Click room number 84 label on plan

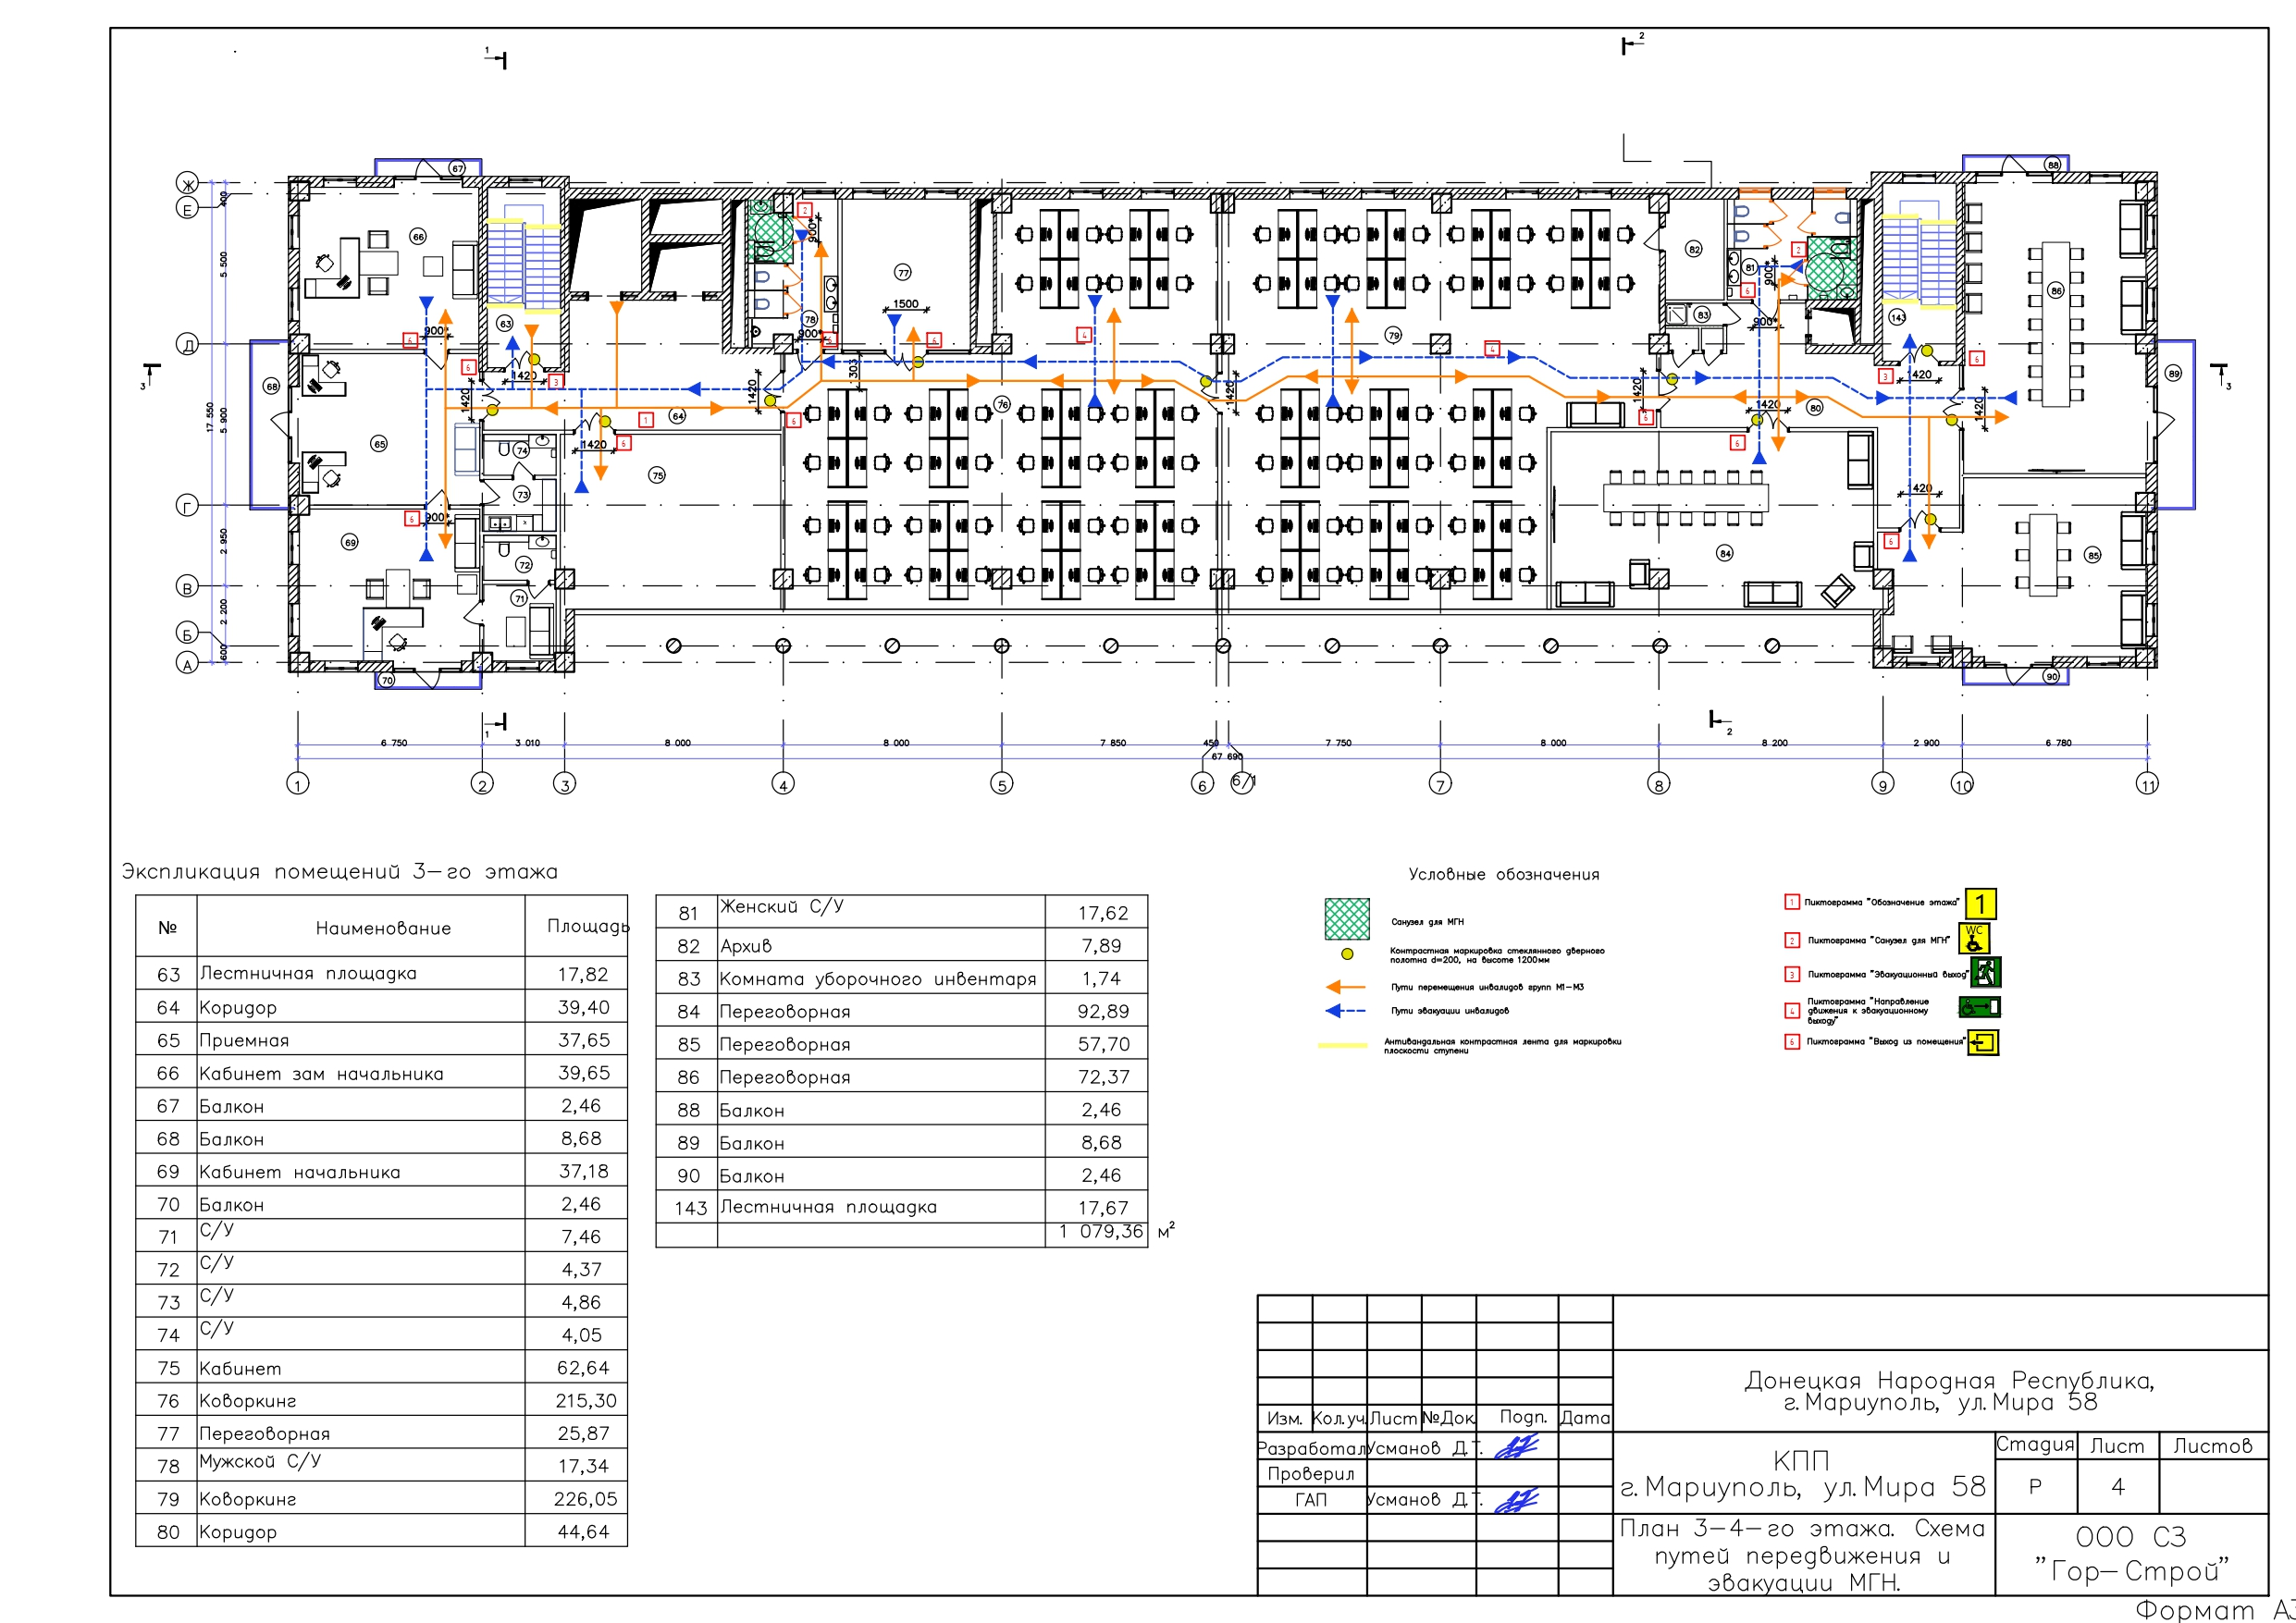(x=1724, y=553)
